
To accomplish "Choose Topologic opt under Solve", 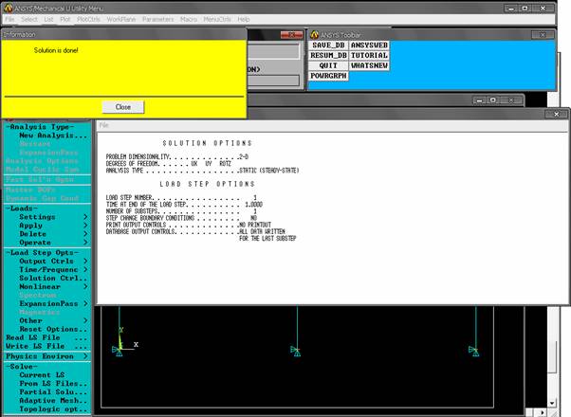I will (53, 409).
